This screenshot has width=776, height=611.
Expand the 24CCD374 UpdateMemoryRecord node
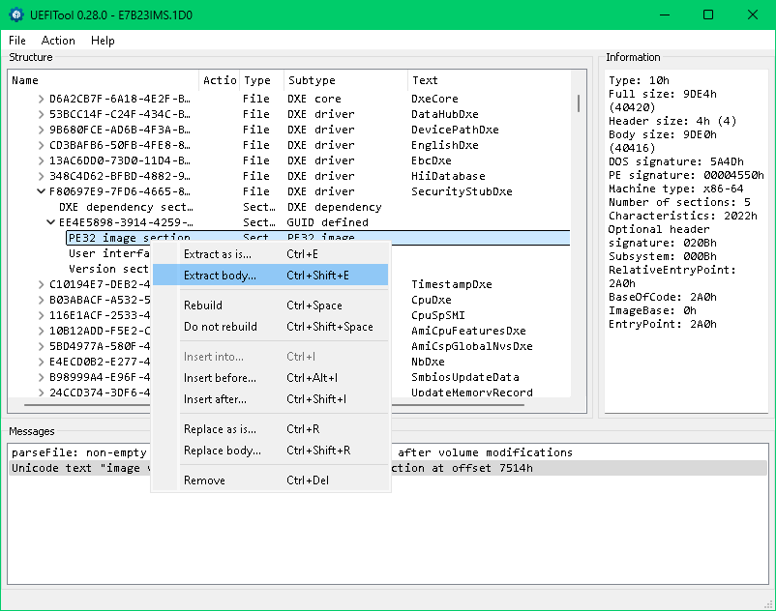click(41, 393)
